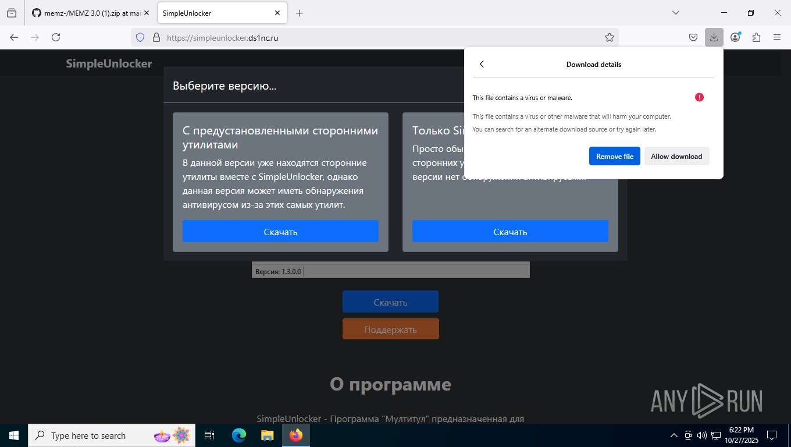Download version with preinstalled third-party utilities
Image resolution: width=791 pixels, height=447 pixels.
click(x=280, y=232)
